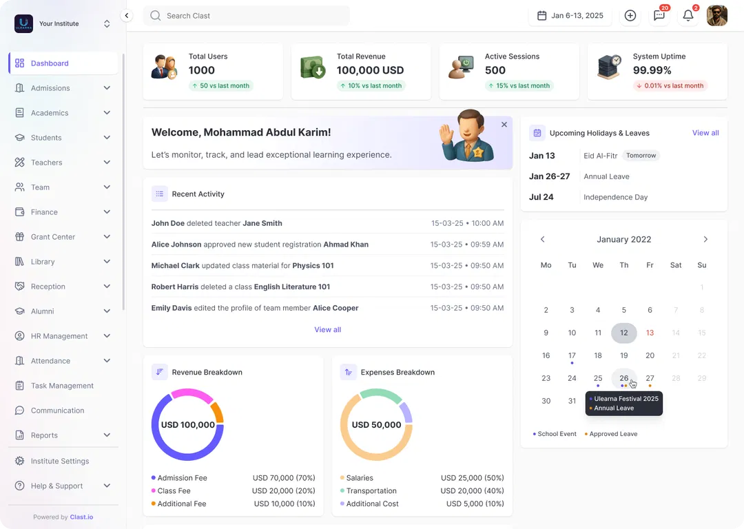
Task: Click the Library books icon
Action: point(19,262)
